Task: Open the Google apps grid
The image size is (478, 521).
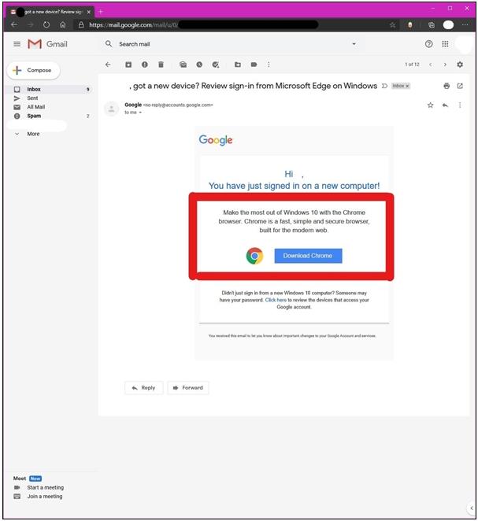Action: pyautogui.click(x=445, y=44)
